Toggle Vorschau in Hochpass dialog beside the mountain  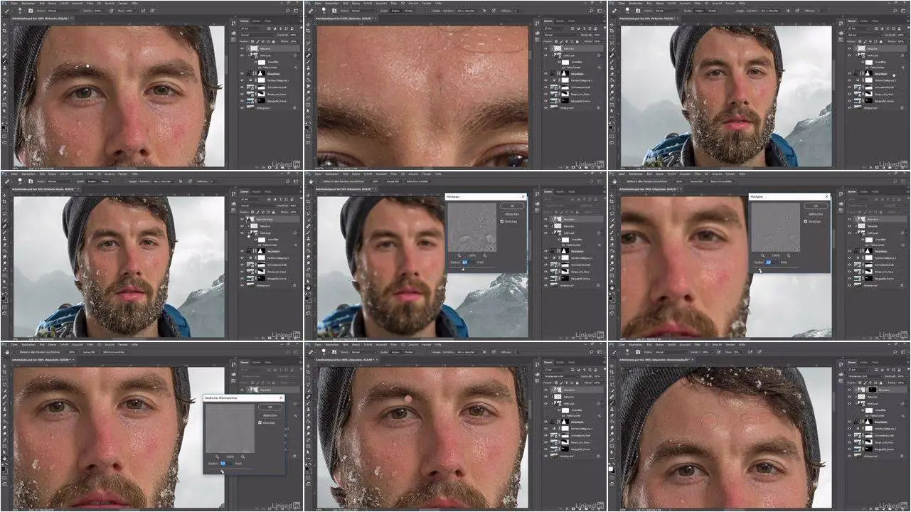pyautogui.click(x=501, y=221)
